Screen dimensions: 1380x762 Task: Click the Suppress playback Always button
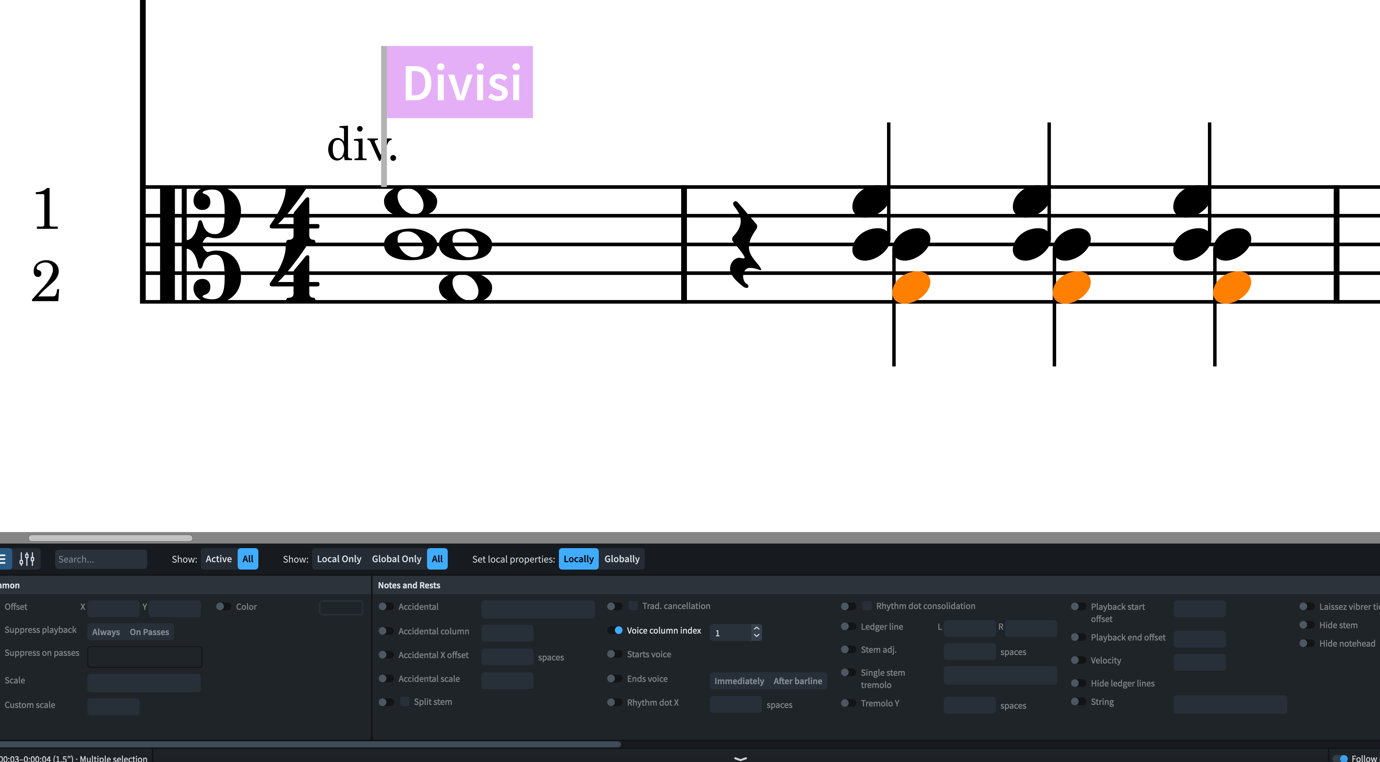[x=106, y=632]
